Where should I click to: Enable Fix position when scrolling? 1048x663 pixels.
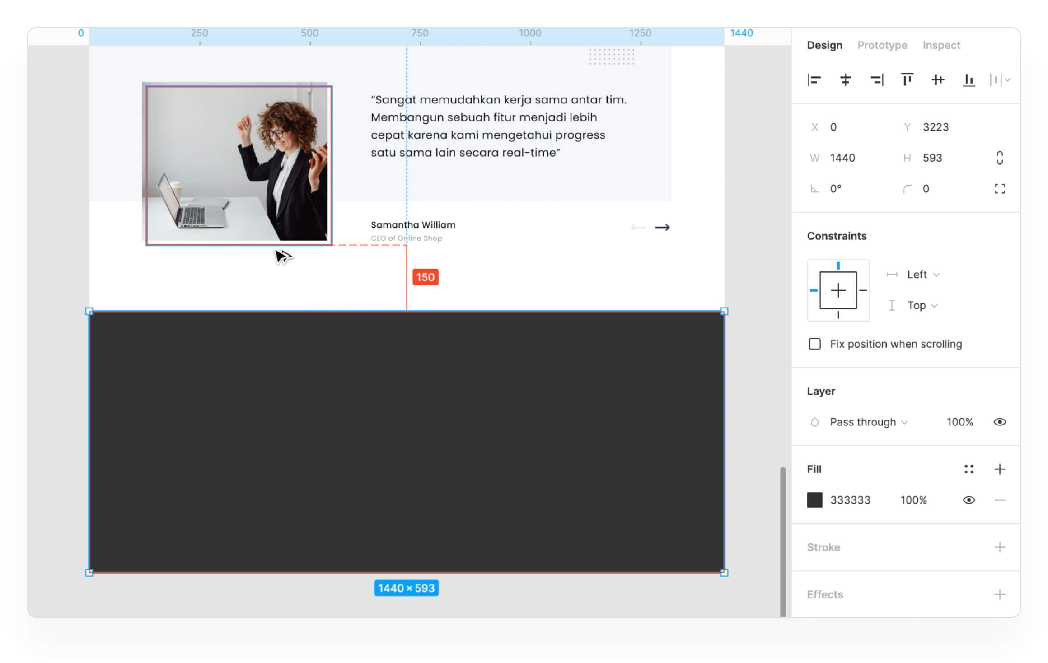pos(815,344)
